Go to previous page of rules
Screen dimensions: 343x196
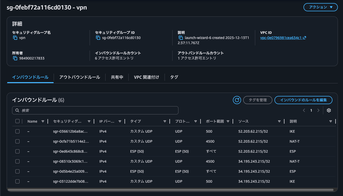(304, 110)
